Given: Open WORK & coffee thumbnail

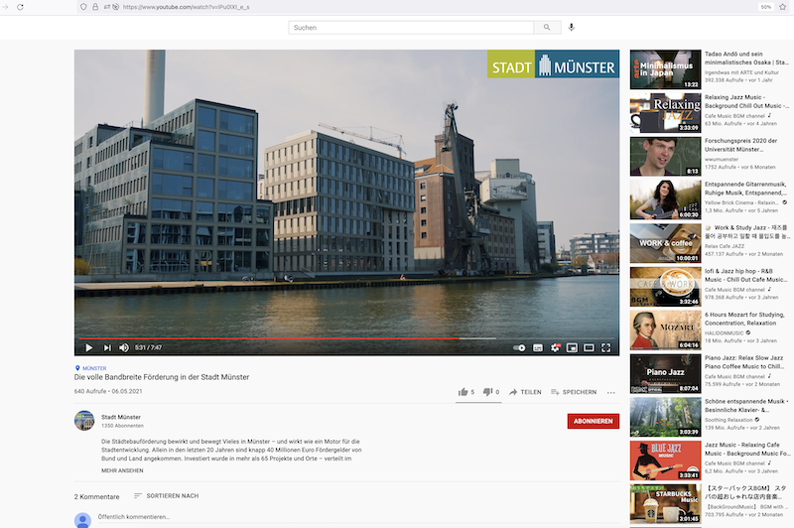Looking at the screenshot, I should [665, 243].
